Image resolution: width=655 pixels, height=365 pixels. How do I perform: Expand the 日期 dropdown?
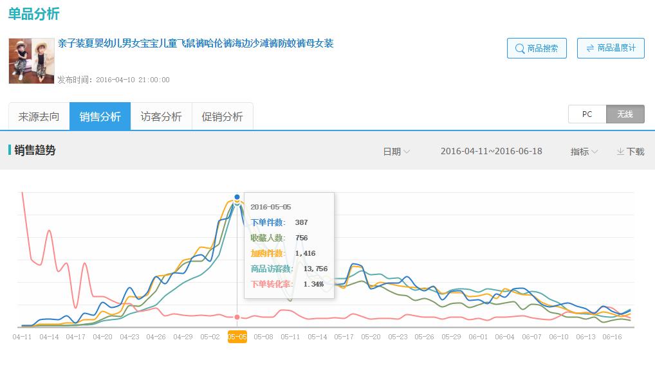coord(396,152)
